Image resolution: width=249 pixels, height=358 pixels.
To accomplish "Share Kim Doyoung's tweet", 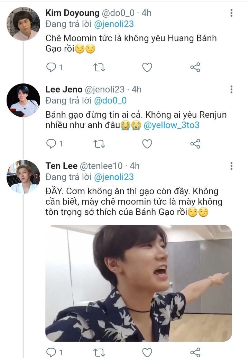I will coord(195,67).
